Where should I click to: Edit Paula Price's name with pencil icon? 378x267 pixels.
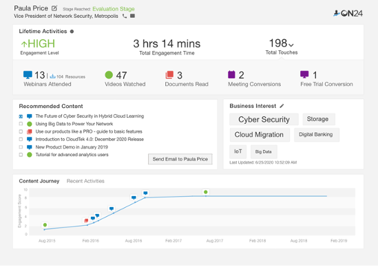tap(54, 8)
